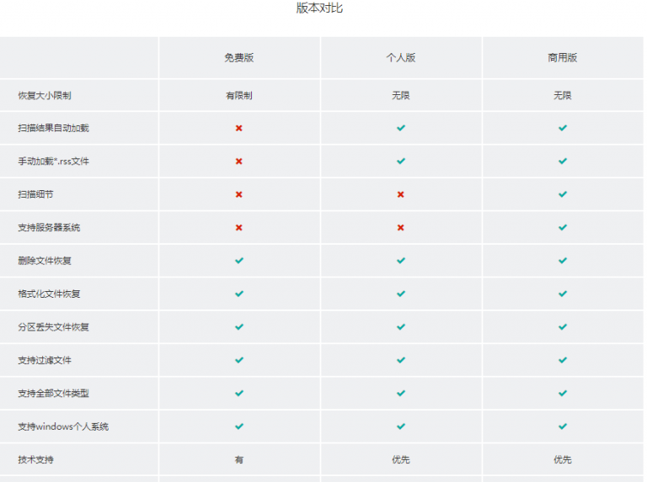
Task: Click green check for 商用版 支持服务器系统
Action: [563, 227]
